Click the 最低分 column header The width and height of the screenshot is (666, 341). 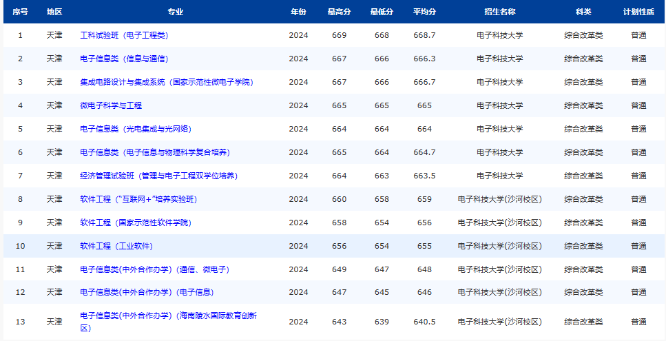[382, 12]
